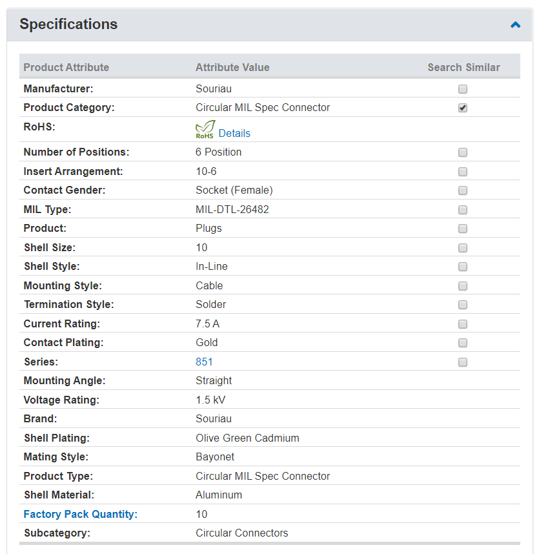The height and width of the screenshot is (554, 541).
Task: Check the MIL Type checkbox
Action: [x=462, y=210]
